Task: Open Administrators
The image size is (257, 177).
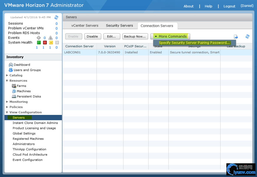Action: point(24,144)
